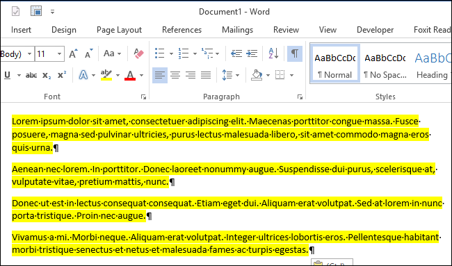Align text right
Viewport: 452px width, 266px height.
coord(191,76)
